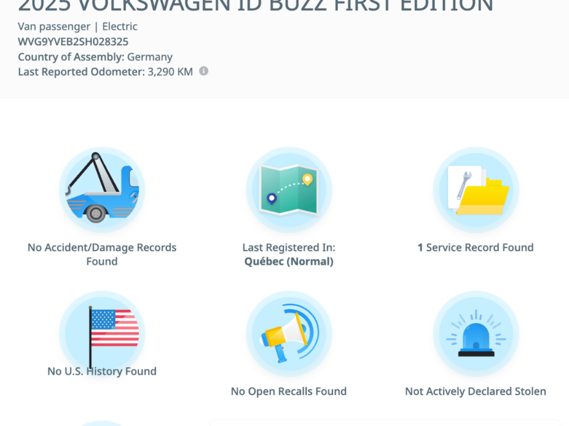Open the map registration location icon
This screenshot has width=569, height=426.
pos(289,190)
